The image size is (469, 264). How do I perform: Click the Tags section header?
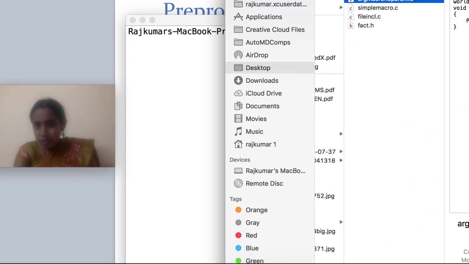(x=236, y=199)
